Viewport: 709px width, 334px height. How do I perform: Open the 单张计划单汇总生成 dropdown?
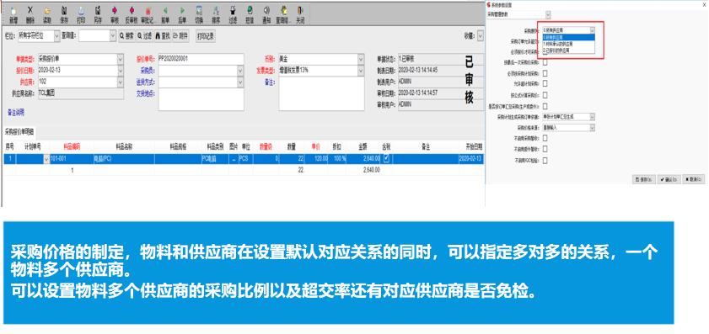coord(593,117)
